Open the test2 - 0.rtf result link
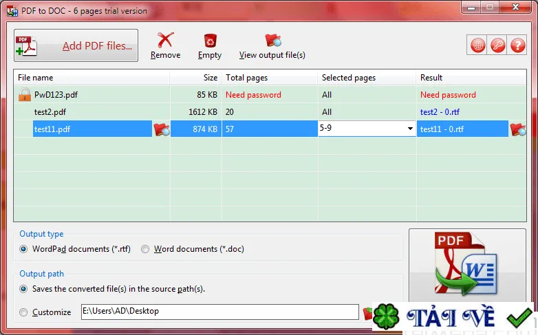This screenshot has height=335, width=538. [x=440, y=112]
